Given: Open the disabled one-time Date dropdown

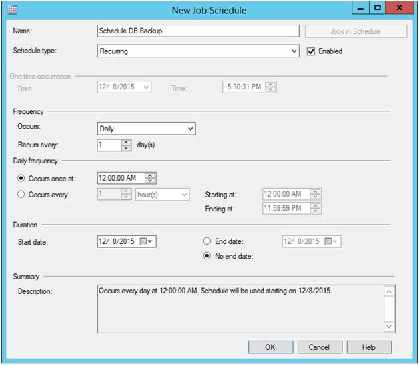Looking at the screenshot, I should tap(125, 87).
